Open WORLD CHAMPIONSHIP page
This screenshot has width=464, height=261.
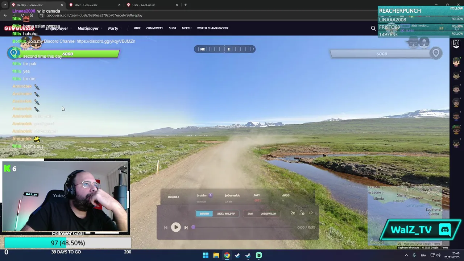tap(213, 28)
